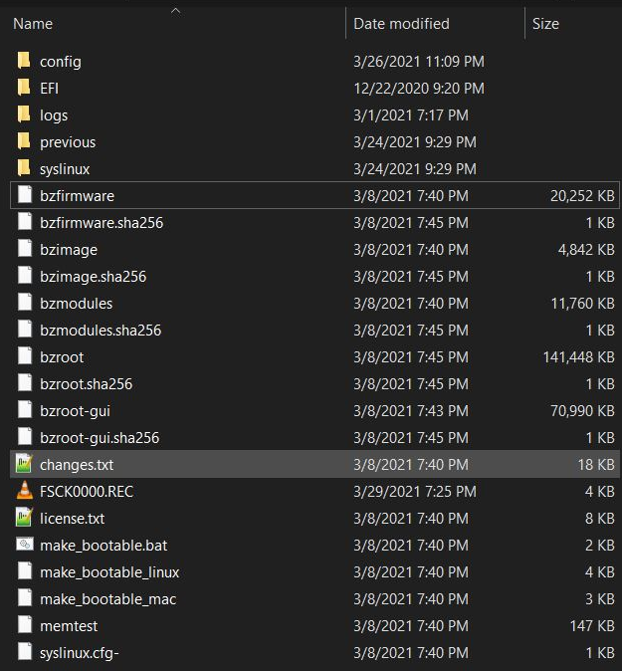
Task: Select the make_bootable_linux file name
Action: 109,572
